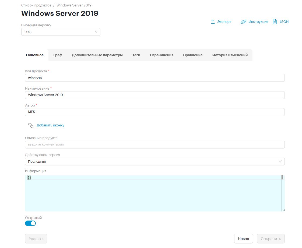
Task: Click the resize handle of Информация editor
Action: click(283, 210)
